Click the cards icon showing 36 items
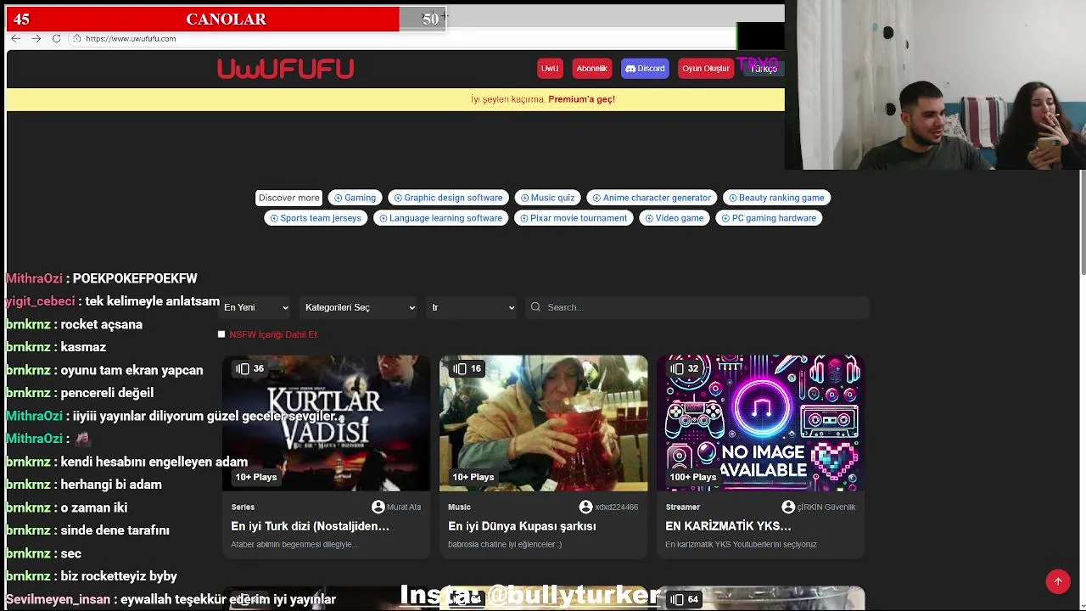The image size is (1086, 611). [243, 368]
